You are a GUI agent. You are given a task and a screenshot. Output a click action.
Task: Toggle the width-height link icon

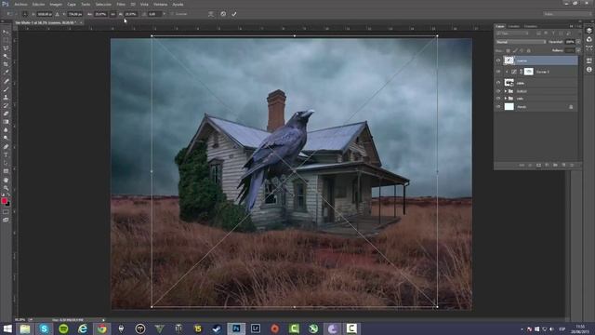tap(113, 14)
